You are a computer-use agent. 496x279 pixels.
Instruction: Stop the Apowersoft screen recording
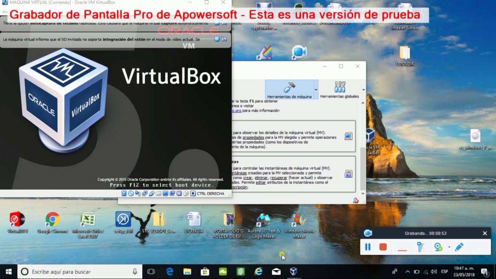pos(383,247)
